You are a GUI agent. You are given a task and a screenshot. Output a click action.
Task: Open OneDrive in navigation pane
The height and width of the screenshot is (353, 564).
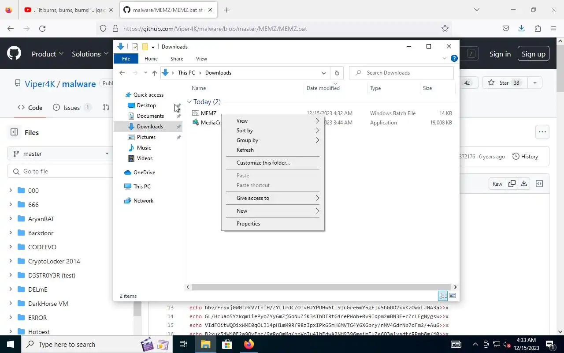(144, 173)
